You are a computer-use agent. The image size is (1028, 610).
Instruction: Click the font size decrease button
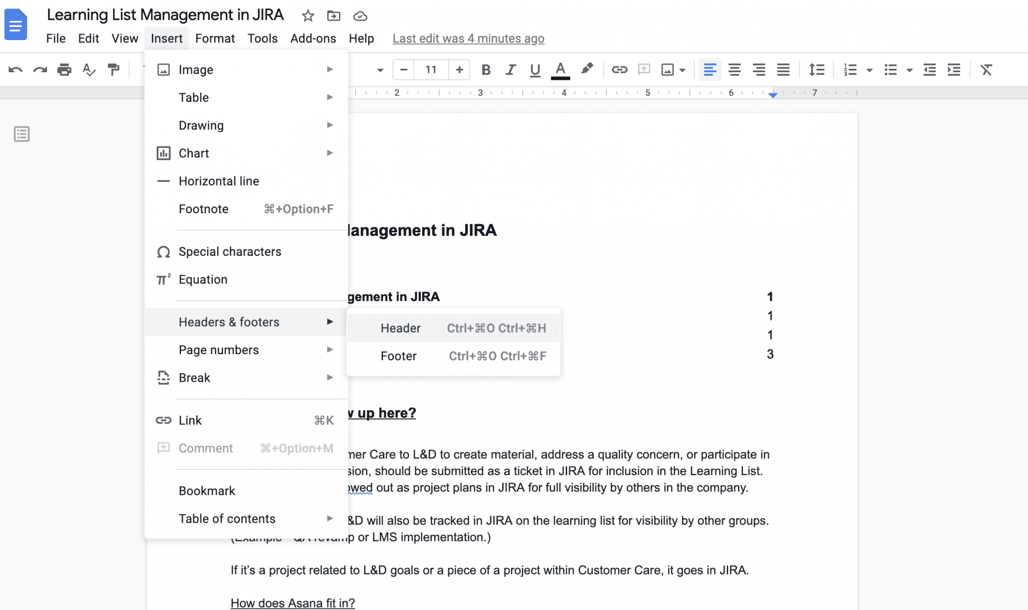tap(405, 69)
